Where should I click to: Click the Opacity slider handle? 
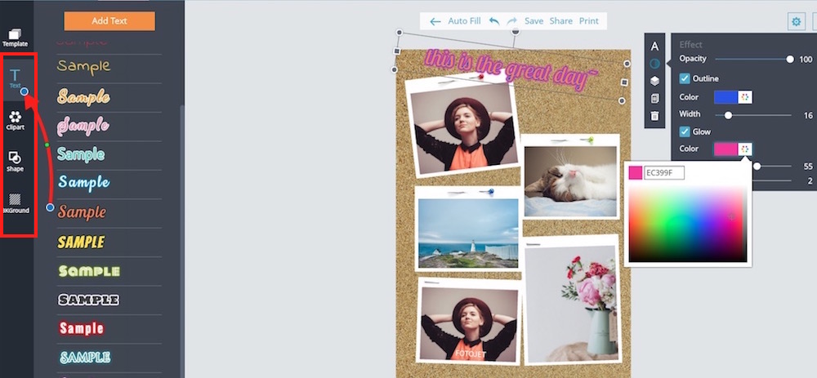pyautogui.click(x=789, y=60)
